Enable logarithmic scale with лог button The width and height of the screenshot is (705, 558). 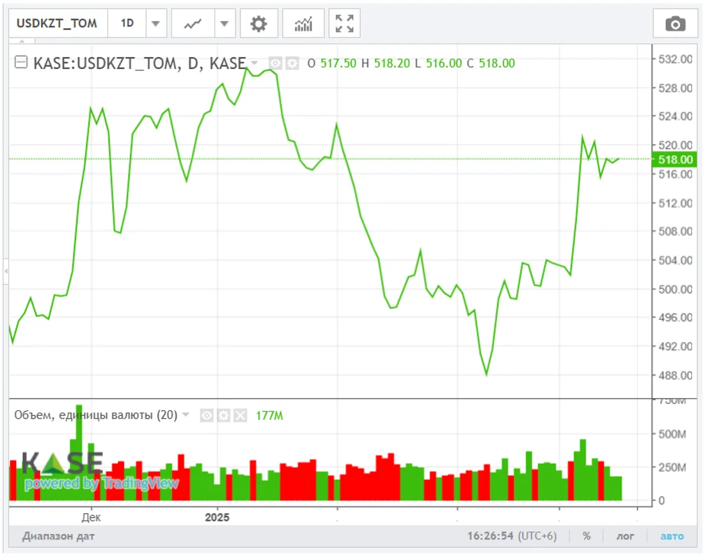(x=625, y=536)
